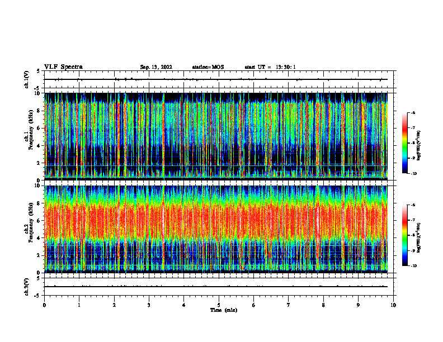
Task: Click the "VLF Spectra" title text
Action: 63,67
